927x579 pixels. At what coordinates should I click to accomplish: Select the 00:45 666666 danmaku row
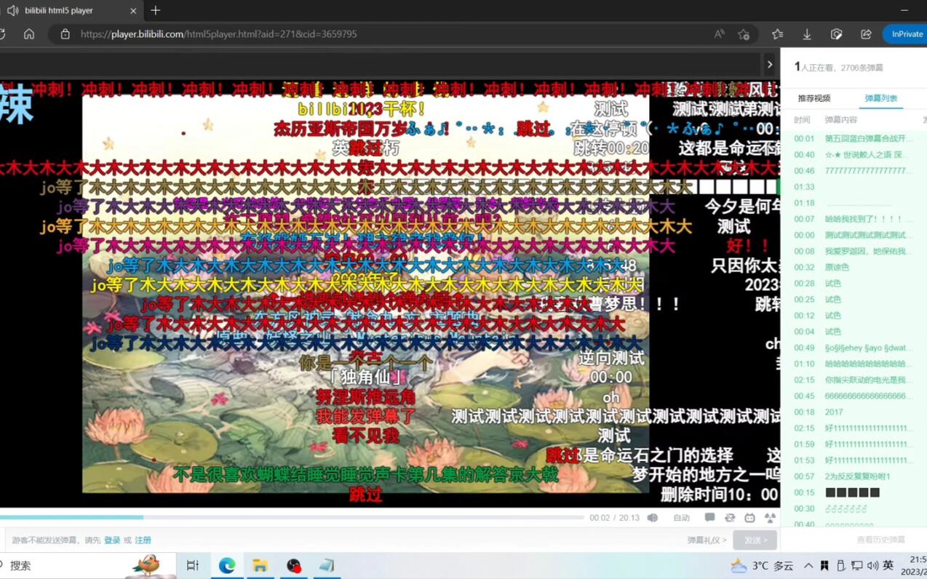pyautogui.click(x=853, y=396)
